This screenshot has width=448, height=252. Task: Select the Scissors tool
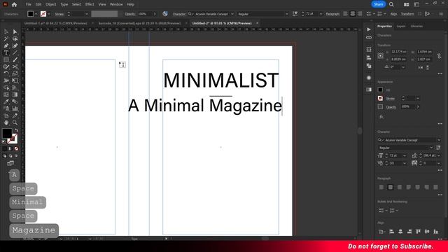(x=15, y=66)
